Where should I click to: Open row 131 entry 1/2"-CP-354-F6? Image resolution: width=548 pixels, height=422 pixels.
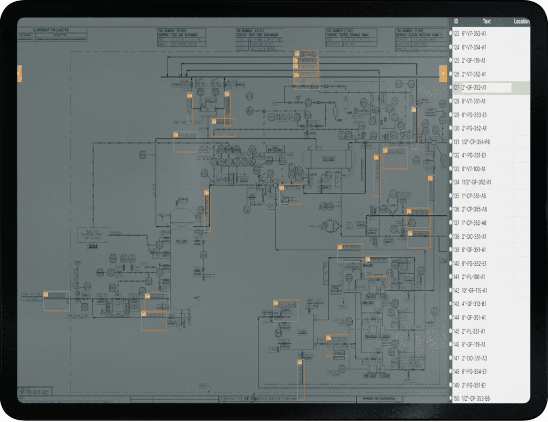click(x=476, y=142)
